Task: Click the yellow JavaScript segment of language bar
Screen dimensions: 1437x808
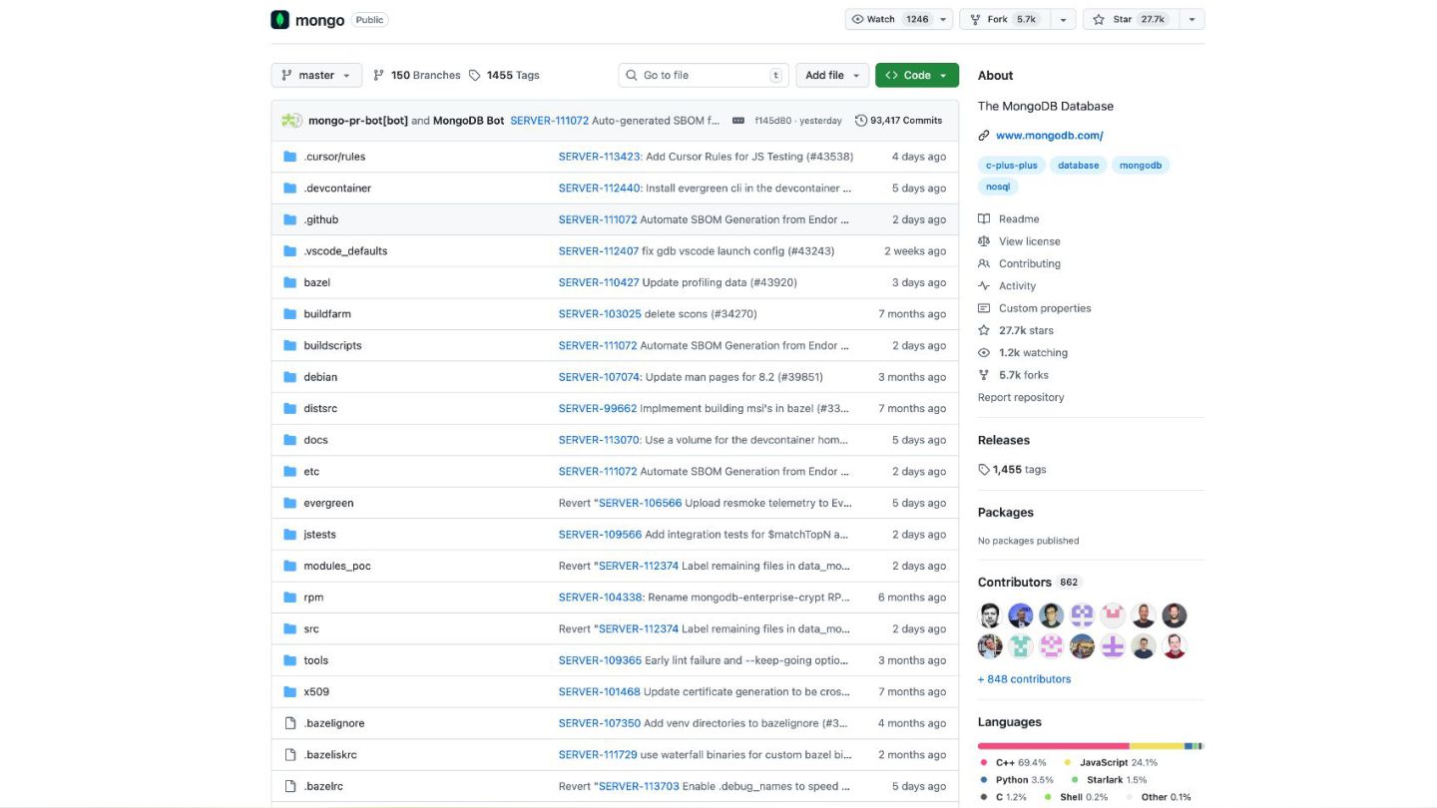Action: point(1157,746)
